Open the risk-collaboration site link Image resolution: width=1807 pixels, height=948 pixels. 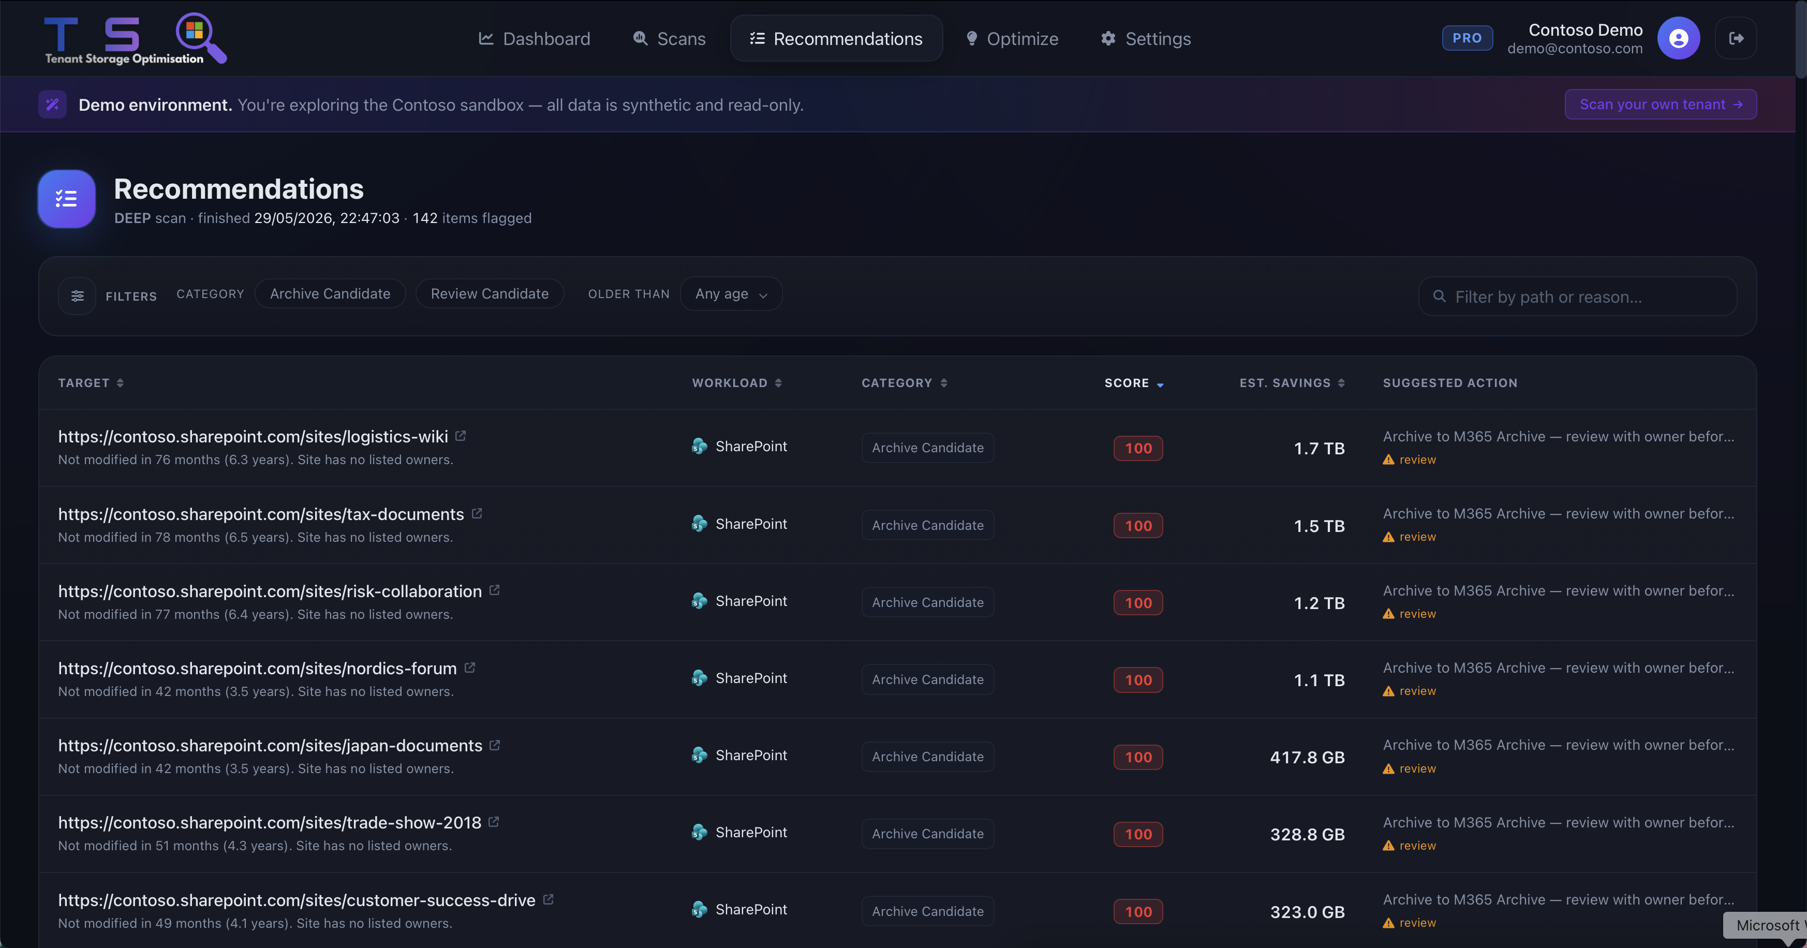pos(270,591)
